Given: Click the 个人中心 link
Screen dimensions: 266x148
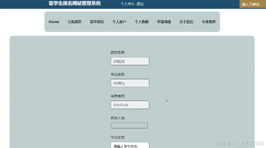Looking at the screenshot, I should [128, 4].
